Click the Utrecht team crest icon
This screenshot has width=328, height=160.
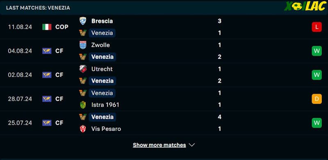pyautogui.click(x=83, y=69)
